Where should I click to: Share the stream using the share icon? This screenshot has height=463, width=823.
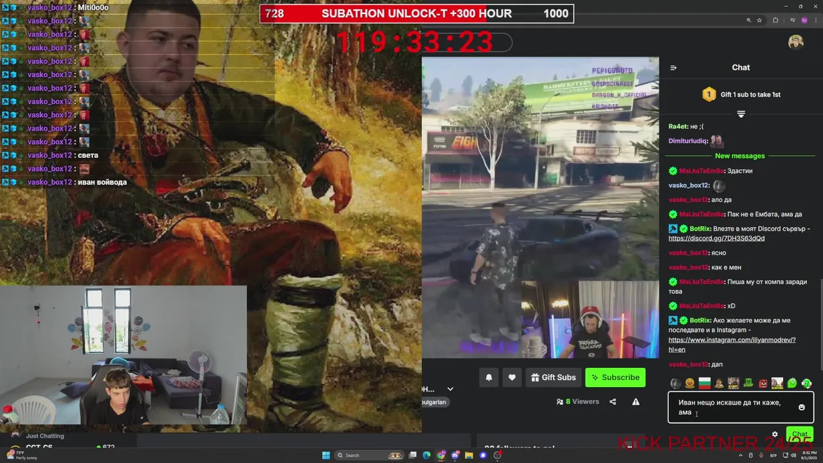pos(613,402)
